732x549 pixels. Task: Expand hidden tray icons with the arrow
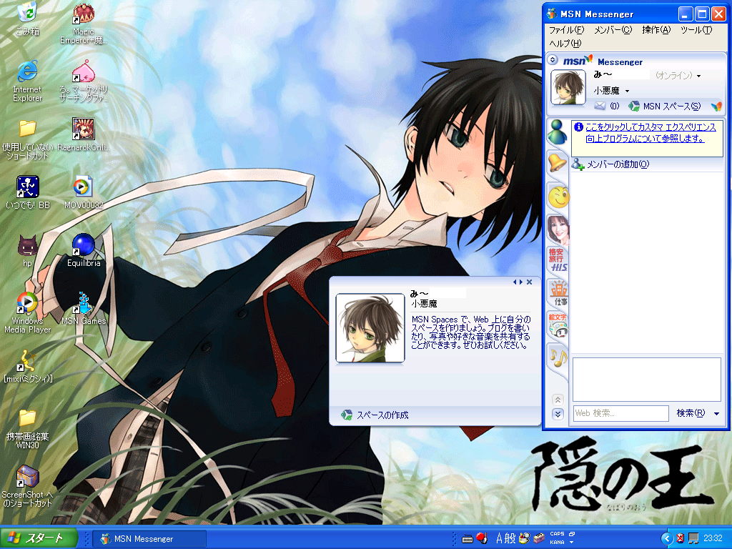click(667, 539)
